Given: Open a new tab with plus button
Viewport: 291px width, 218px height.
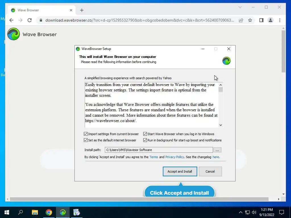Looking at the screenshot, I should point(82,11).
